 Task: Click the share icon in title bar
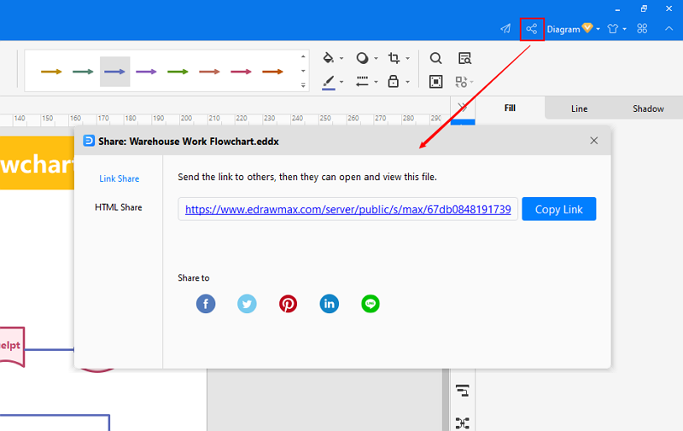pos(531,29)
